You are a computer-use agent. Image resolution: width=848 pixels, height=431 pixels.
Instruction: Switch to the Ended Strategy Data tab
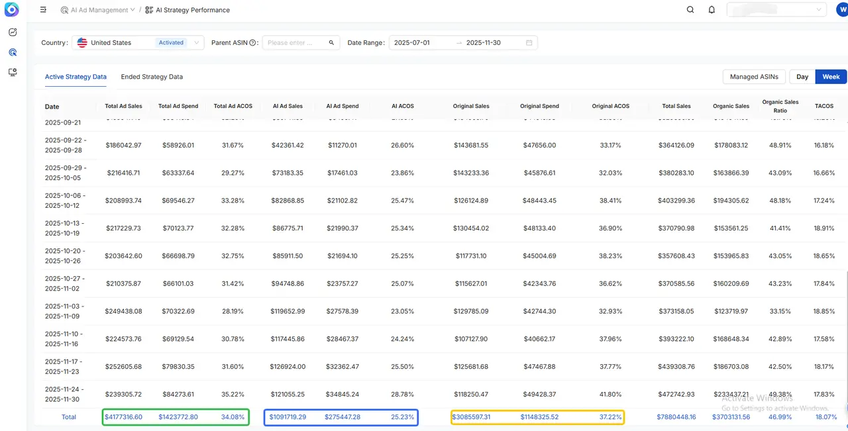coord(152,77)
